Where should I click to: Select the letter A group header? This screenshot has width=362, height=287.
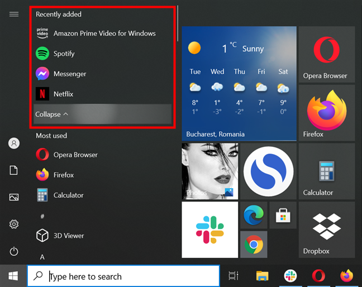click(x=42, y=257)
